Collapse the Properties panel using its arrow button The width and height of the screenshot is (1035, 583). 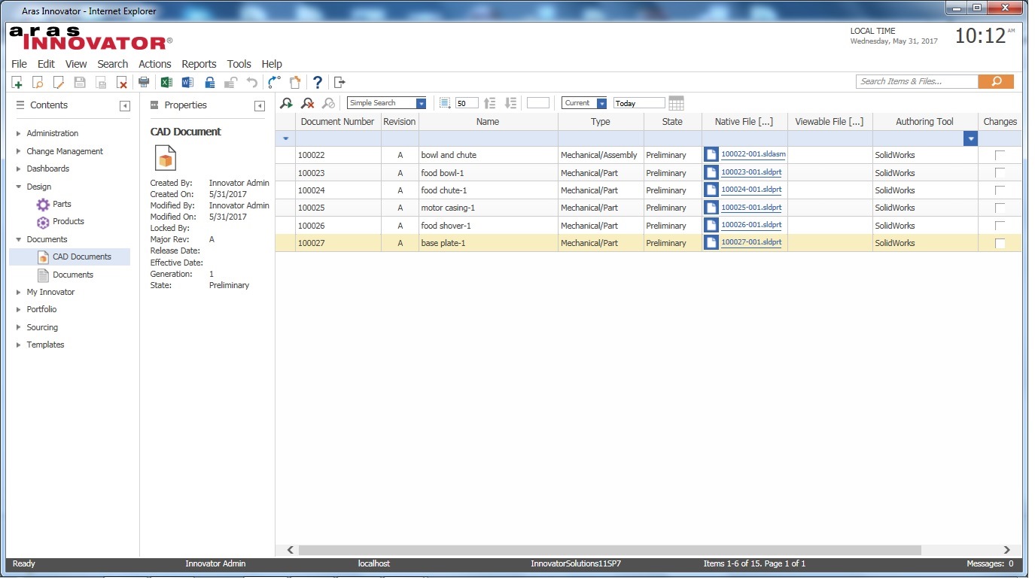coord(260,106)
